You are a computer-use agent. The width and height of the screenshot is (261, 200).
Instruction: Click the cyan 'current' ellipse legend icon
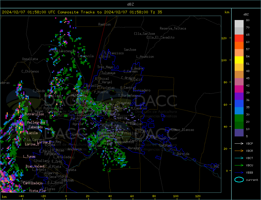(239, 180)
